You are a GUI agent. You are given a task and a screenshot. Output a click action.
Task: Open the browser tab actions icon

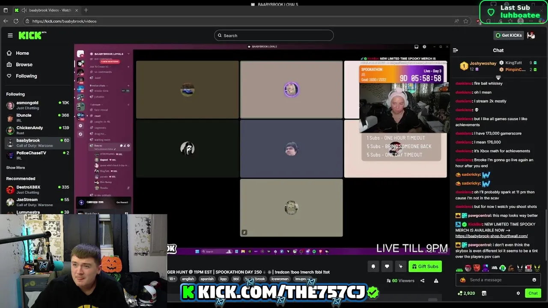(6, 10)
